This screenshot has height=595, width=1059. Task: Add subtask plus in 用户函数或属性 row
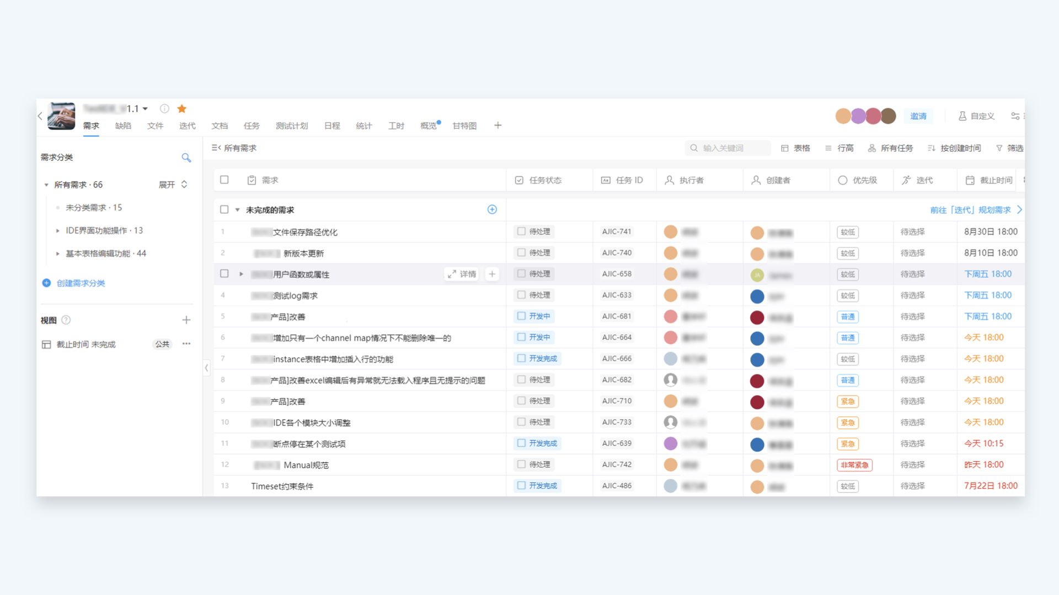click(492, 274)
